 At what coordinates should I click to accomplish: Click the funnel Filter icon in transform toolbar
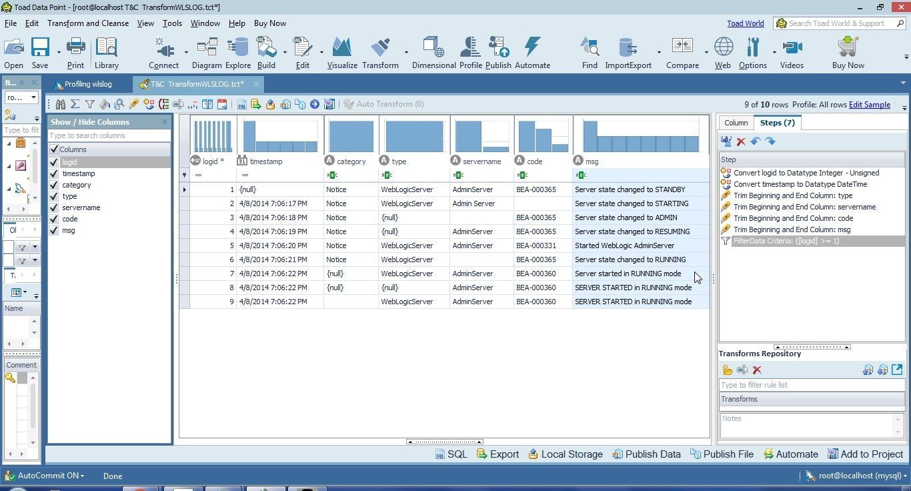click(89, 104)
